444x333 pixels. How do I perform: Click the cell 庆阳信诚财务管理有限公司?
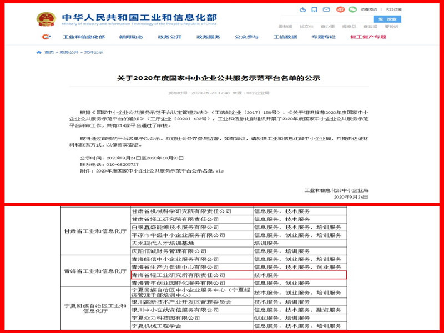191,251
